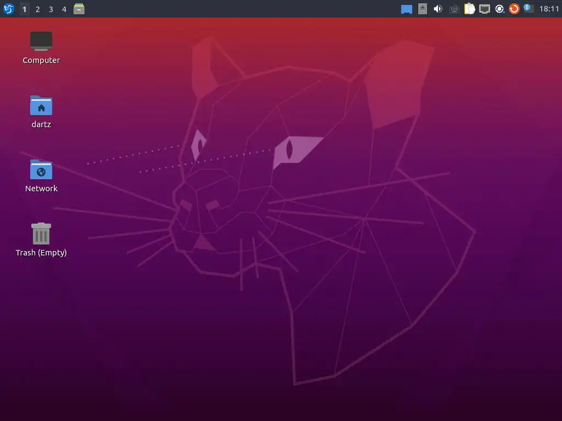Launch the file manager from the panel
Screen dimensions: 562x421
click(x=79, y=9)
